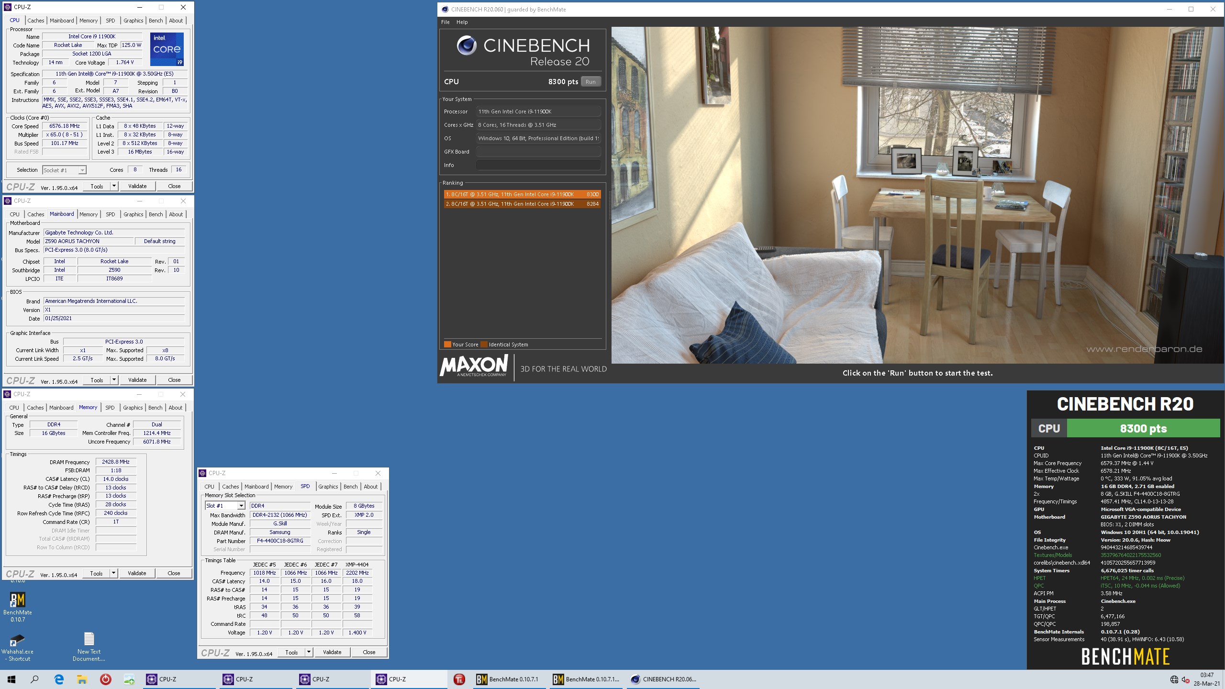Click the Cinebench title bar app icon
The height and width of the screenshot is (689, 1225).
coord(445,9)
